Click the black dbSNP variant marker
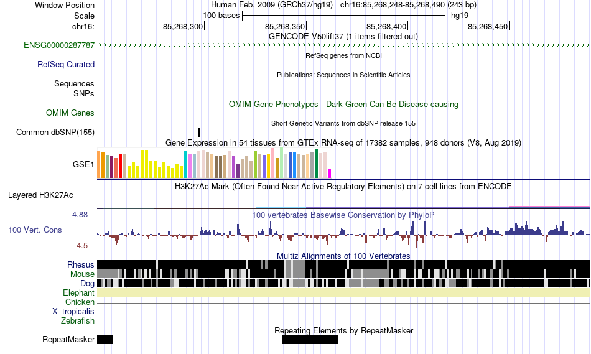The image size is (591, 354). [x=200, y=132]
